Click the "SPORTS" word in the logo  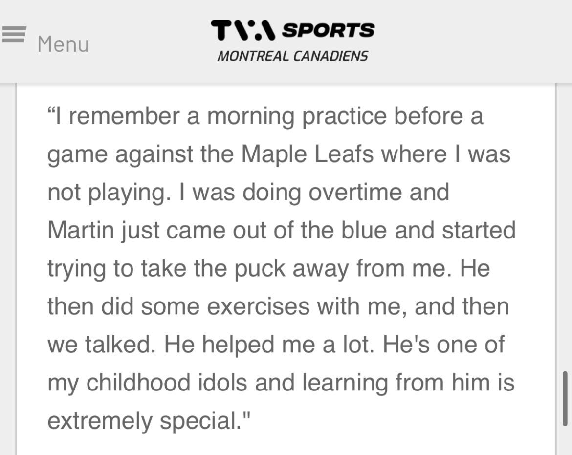[x=328, y=30]
